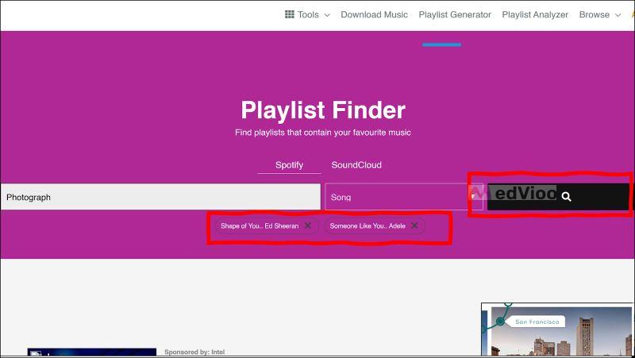Open the San Francisco advertisement image

pyautogui.click(x=557, y=329)
